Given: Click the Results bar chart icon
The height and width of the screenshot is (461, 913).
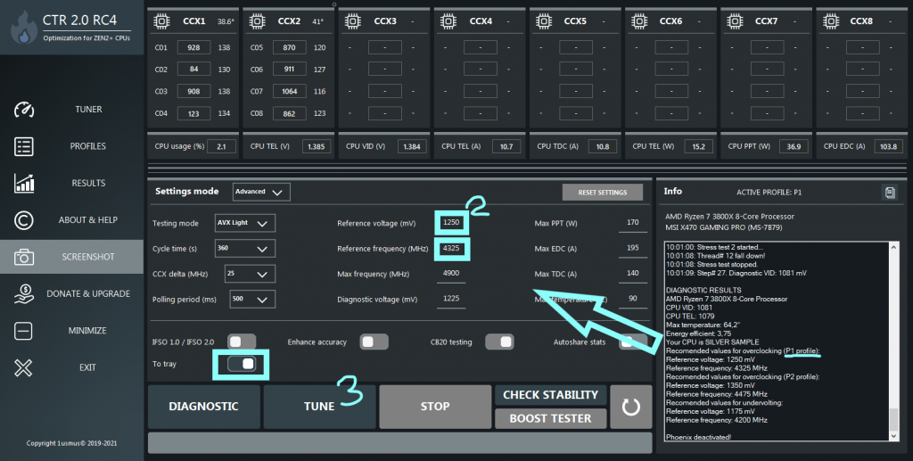Looking at the screenshot, I should pos(24,184).
